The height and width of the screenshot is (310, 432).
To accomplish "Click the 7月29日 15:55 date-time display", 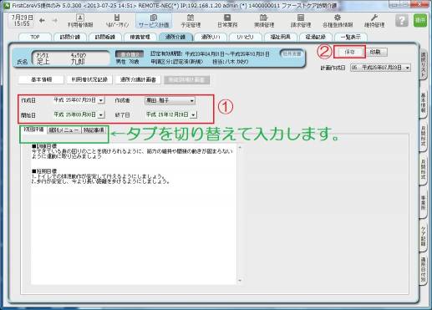I will [x=22, y=21].
